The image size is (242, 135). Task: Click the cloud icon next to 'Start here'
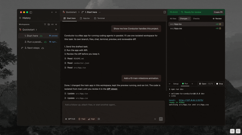(x=41, y=36)
